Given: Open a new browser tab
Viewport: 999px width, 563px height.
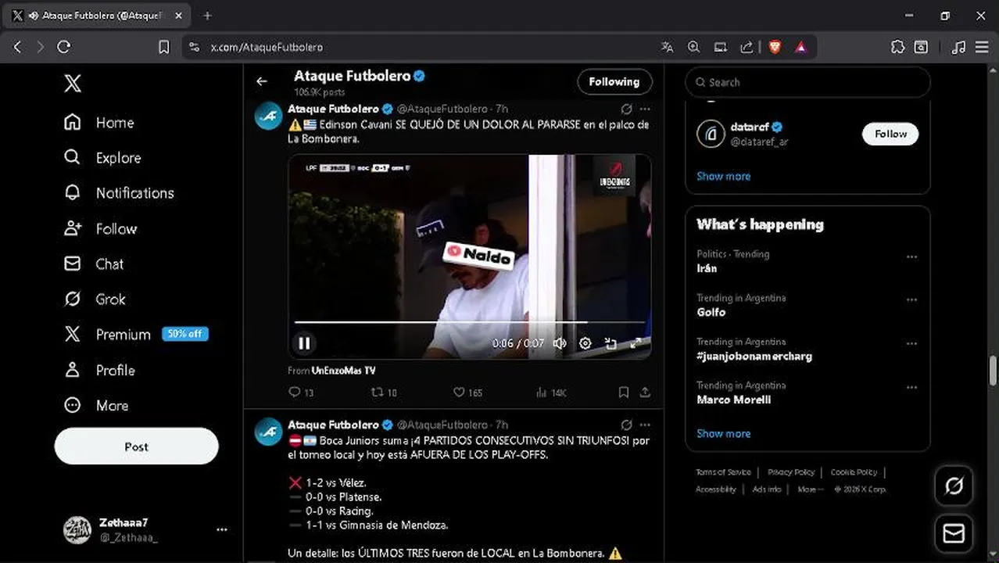Looking at the screenshot, I should [x=207, y=16].
